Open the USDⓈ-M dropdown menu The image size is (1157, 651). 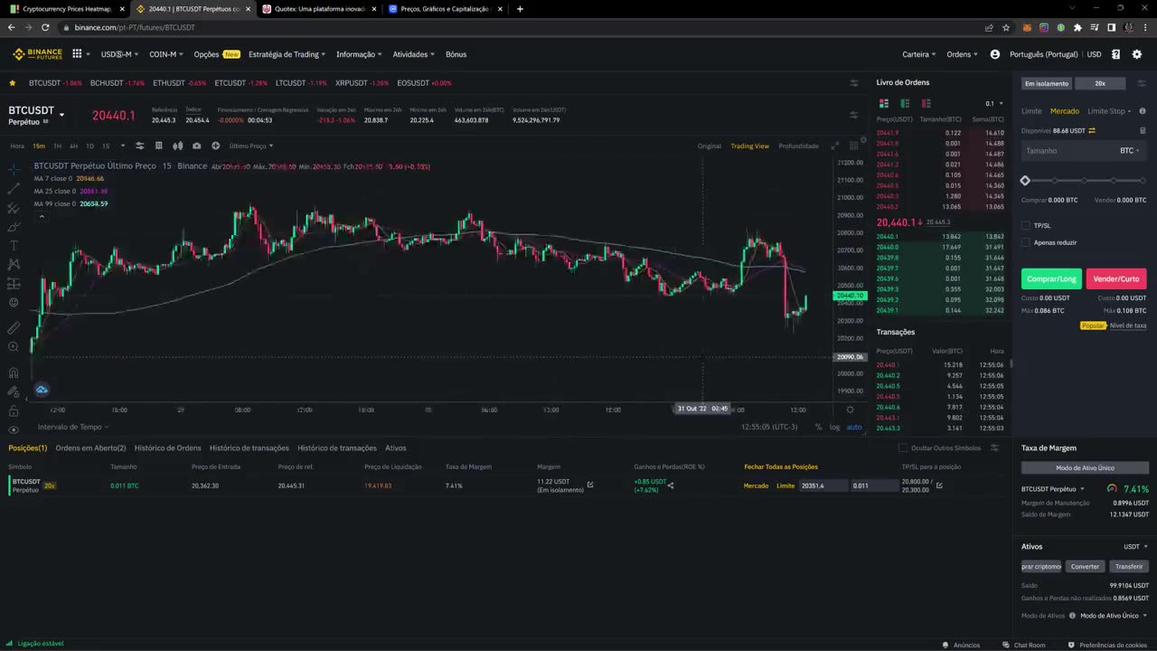118,54
